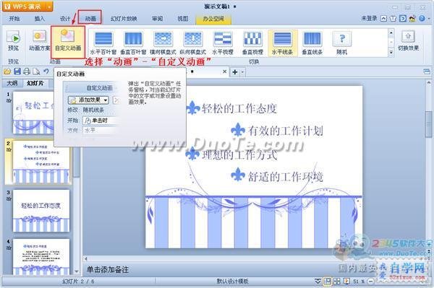
Task: Click the horizontal scrollbar left arrow
Action: pos(86,258)
